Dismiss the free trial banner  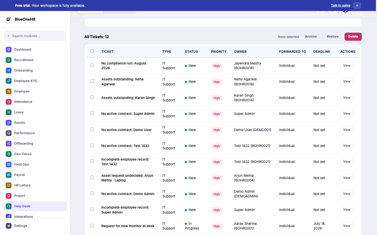point(357,5)
